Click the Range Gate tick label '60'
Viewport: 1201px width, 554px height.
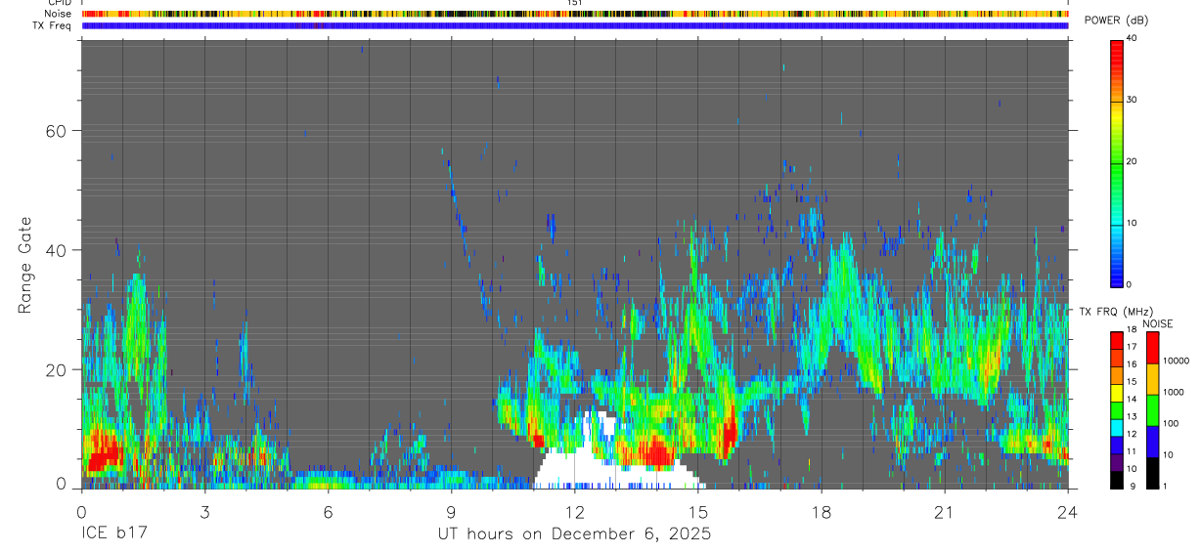pos(58,131)
